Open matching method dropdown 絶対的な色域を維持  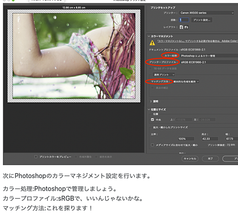(x=186, y=82)
